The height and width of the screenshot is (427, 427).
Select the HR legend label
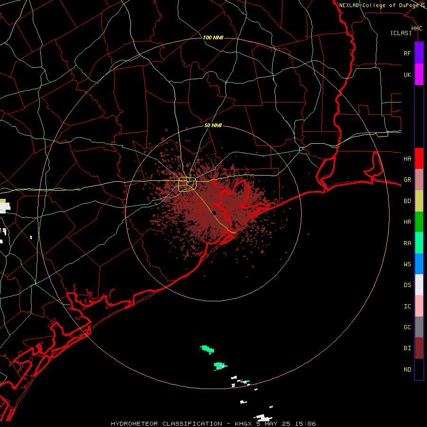point(407,222)
